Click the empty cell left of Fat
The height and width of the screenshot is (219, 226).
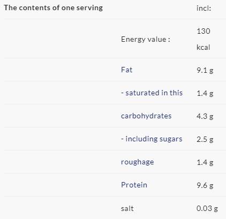click(61, 70)
